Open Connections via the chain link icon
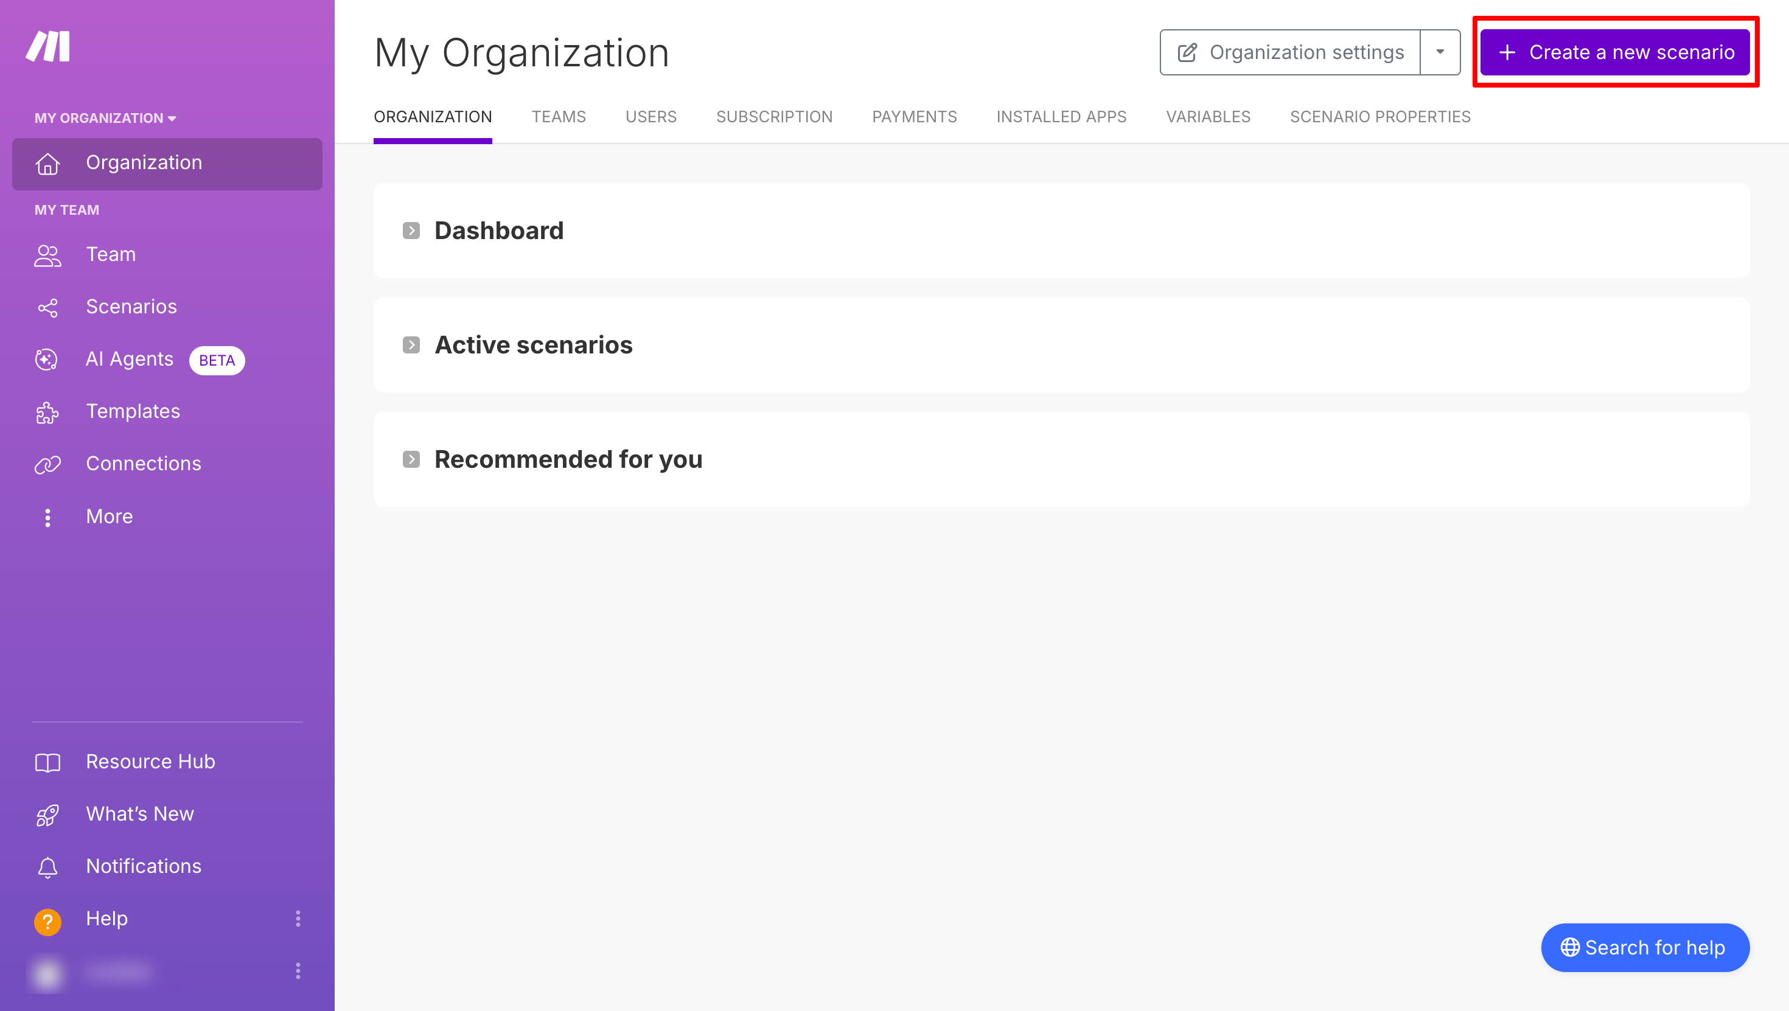 (47, 464)
